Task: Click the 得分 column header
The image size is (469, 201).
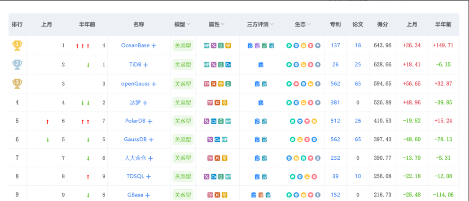Action: [382, 25]
